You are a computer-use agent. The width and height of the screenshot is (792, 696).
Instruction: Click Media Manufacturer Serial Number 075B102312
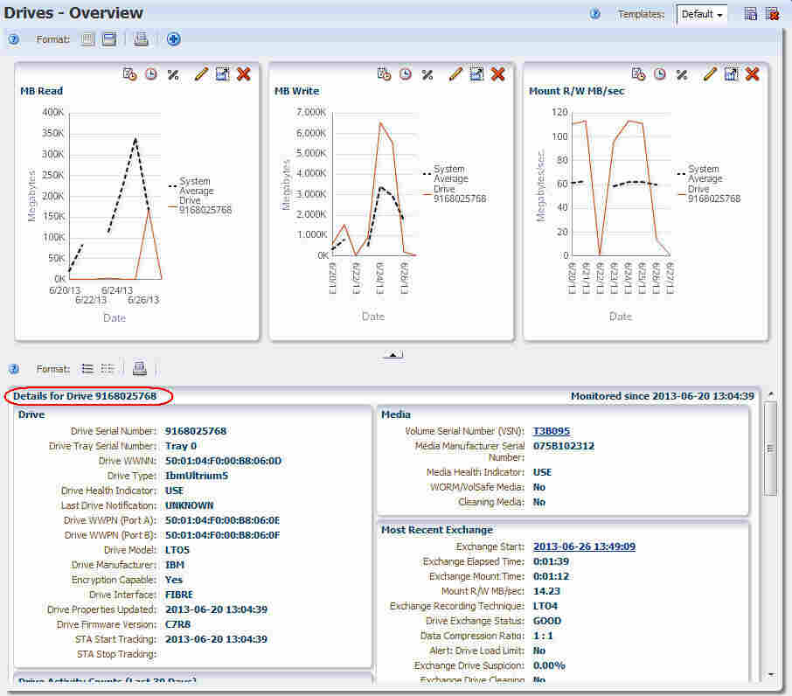pyautogui.click(x=564, y=446)
